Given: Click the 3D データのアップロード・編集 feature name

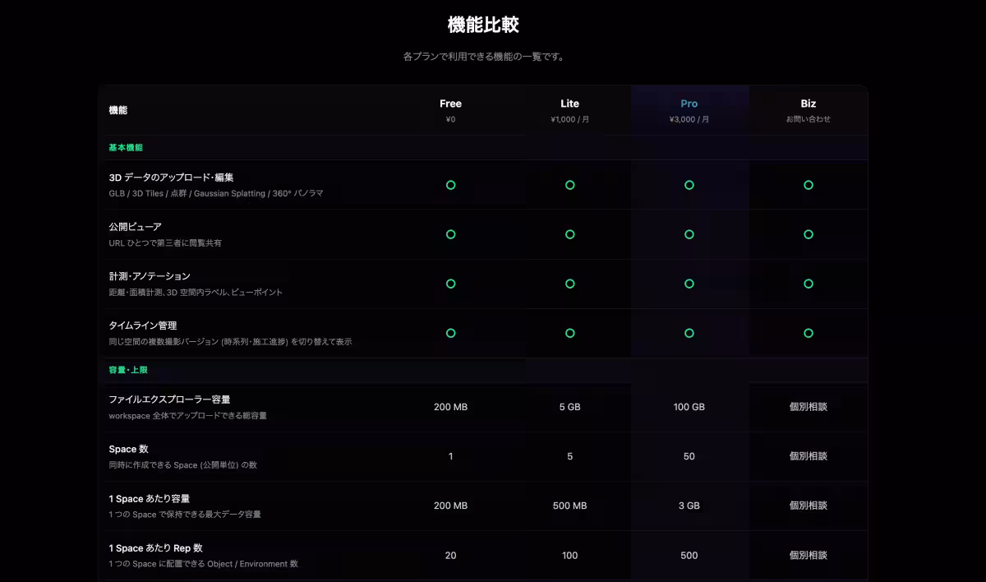Looking at the screenshot, I should (x=172, y=178).
